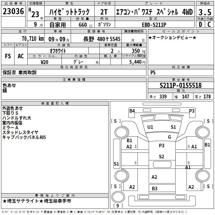Click the U1 mark on the windshield
Viewport: 215px width, 215px height.
(150, 127)
